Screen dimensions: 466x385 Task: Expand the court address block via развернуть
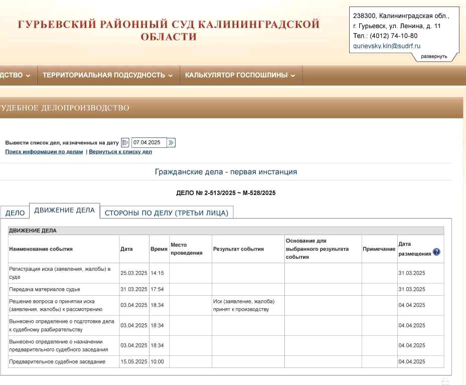pos(433,57)
